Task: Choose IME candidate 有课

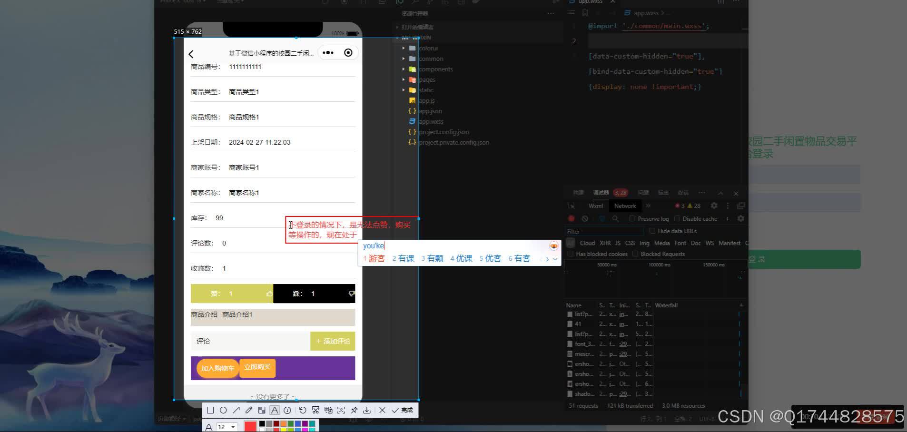Action: coord(403,258)
